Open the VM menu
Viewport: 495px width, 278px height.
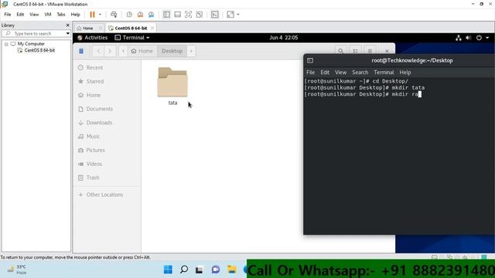click(48, 15)
